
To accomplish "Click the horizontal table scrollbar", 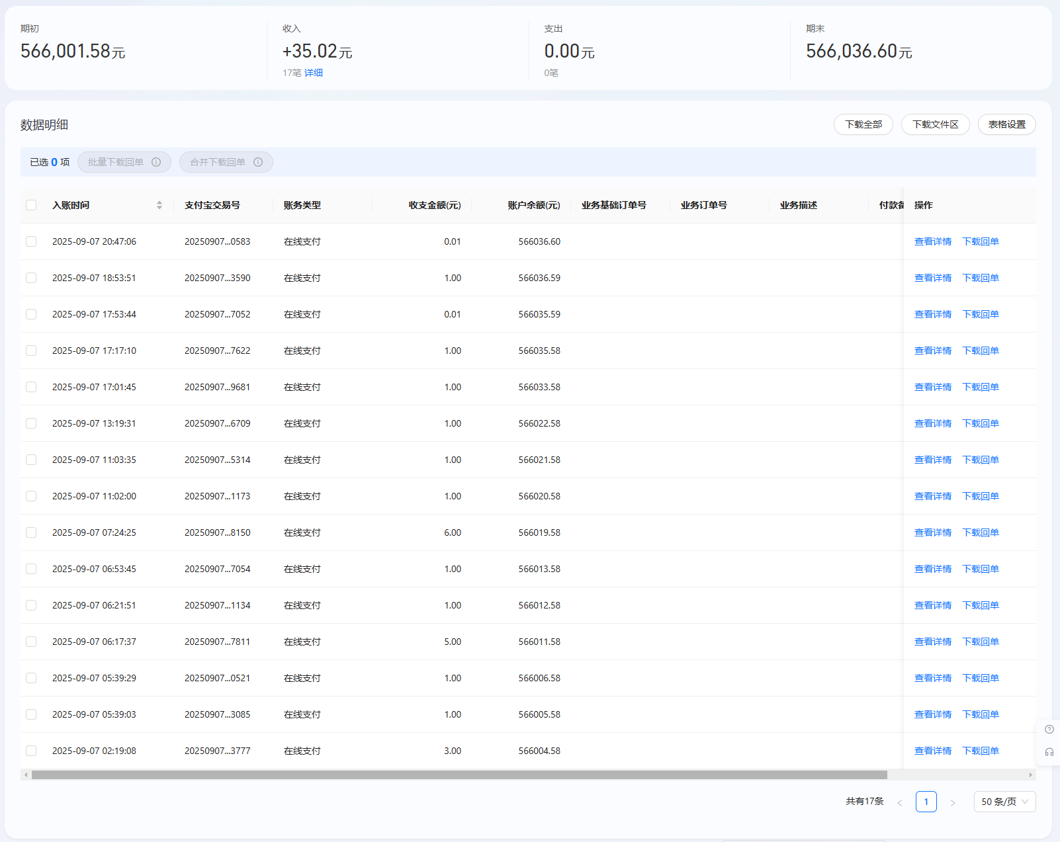I will coord(459,775).
